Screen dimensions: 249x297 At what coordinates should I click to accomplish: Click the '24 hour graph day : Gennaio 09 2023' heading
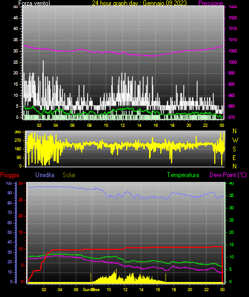pos(139,3)
